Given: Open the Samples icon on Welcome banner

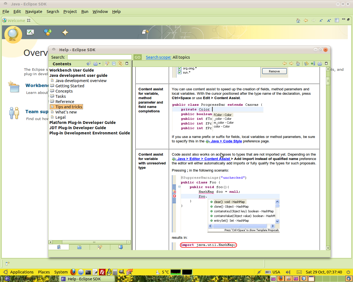Looking at the screenshot, I should point(48,32).
